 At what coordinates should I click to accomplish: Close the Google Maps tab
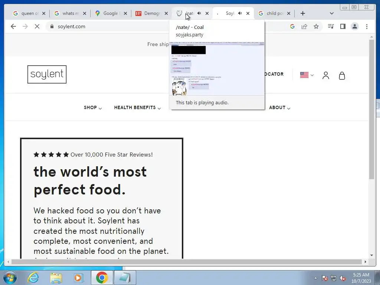point(125,13)
